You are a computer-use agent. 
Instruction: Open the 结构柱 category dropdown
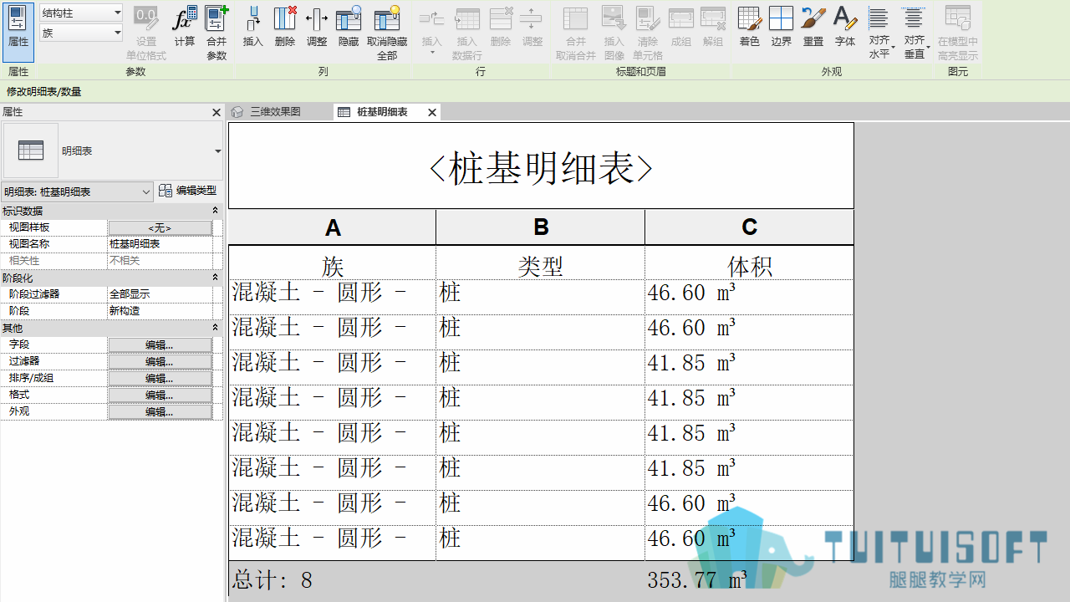click(81, 13)
